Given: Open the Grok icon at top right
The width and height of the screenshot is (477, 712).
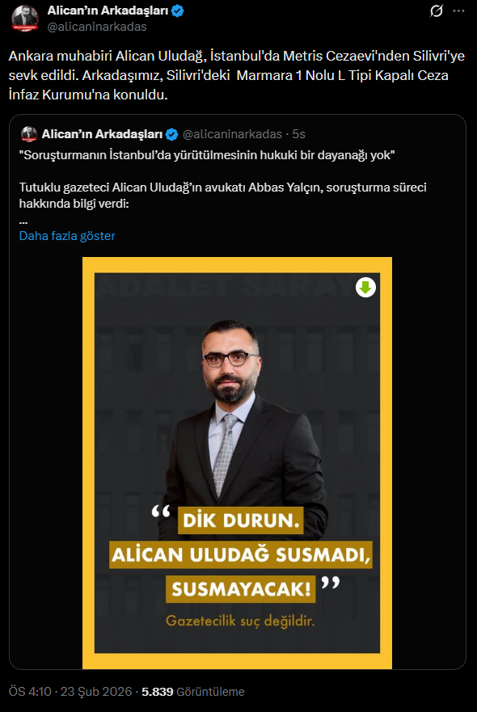Looking at the screenshot, I should [x=436, y=11].
